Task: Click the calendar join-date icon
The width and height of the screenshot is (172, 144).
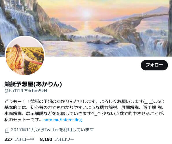Action: (x=7, y=130)
